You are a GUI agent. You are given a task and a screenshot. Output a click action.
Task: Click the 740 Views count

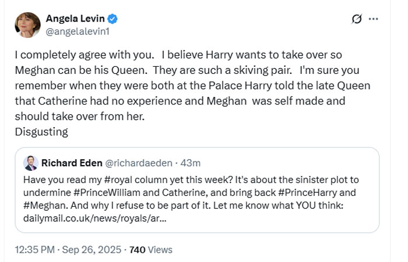coord(151,250)
